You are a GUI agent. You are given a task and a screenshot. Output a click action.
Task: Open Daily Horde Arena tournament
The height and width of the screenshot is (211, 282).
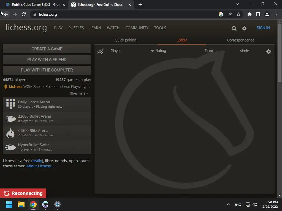[47, 104]
